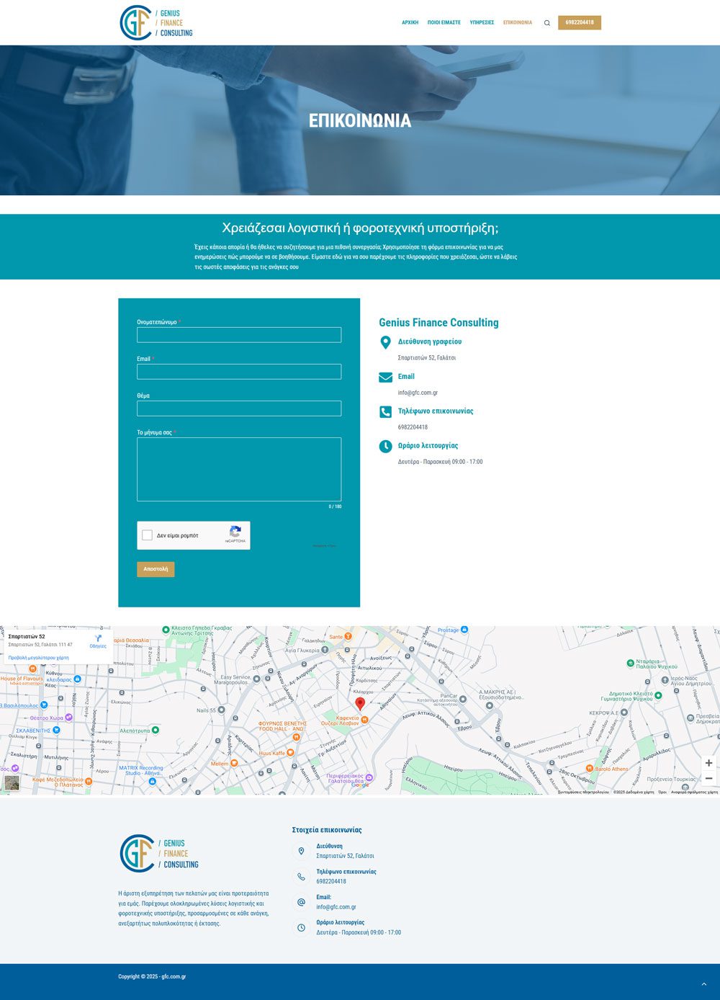Click the office address location pin icon
This screenshot has width=720, height=1000.
click(385, 342)
